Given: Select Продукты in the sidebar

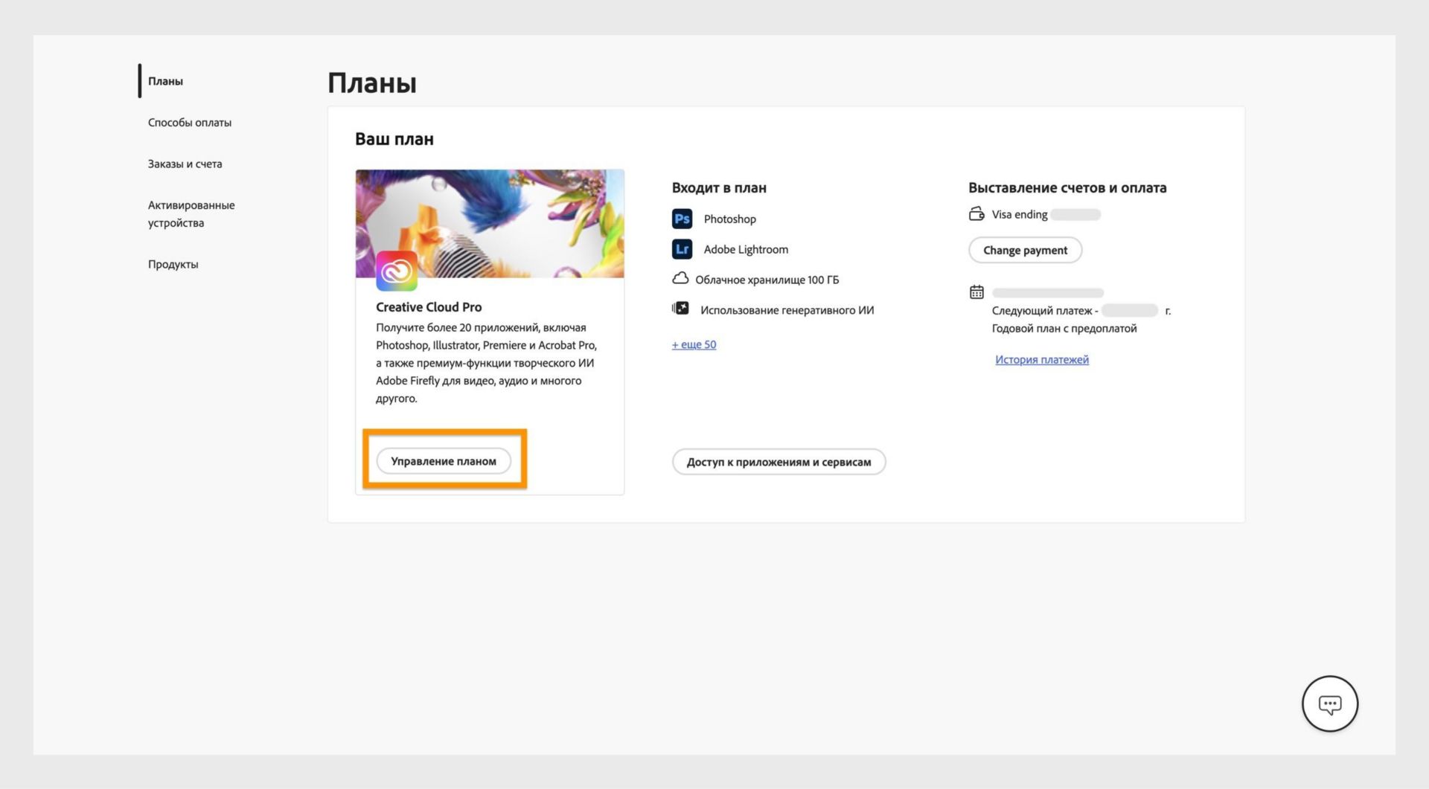Looking at the screenshot, I should click(x=173, y=264).
